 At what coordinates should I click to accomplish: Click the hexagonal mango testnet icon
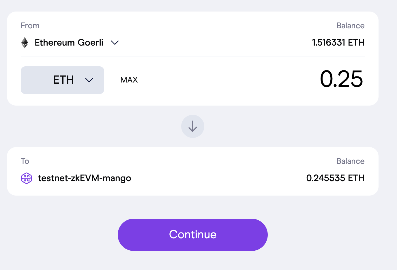click(27, 178)
